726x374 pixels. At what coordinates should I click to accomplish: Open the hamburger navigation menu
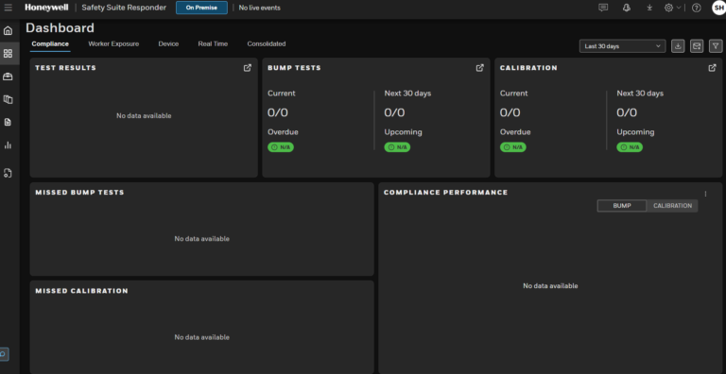pyautogui.click(x=8, y=8)
